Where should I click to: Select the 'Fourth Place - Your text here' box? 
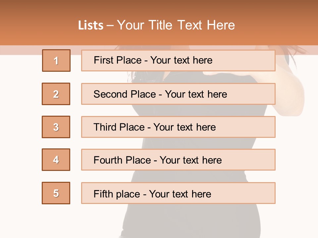178,160
